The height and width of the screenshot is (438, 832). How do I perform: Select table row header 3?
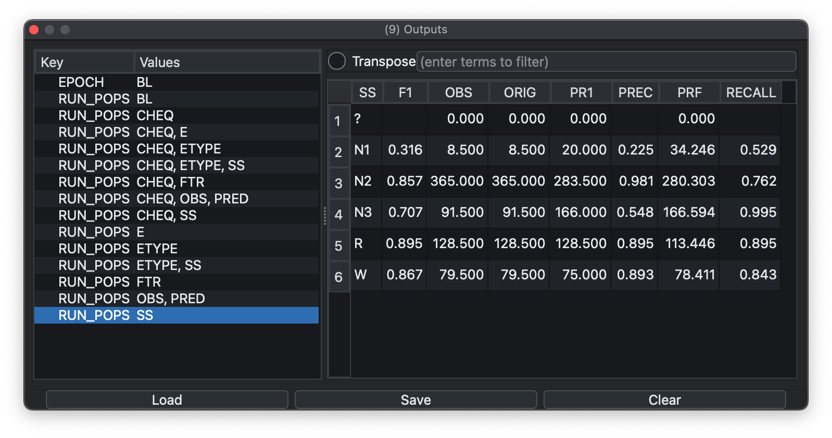click(x=339, y=183)
